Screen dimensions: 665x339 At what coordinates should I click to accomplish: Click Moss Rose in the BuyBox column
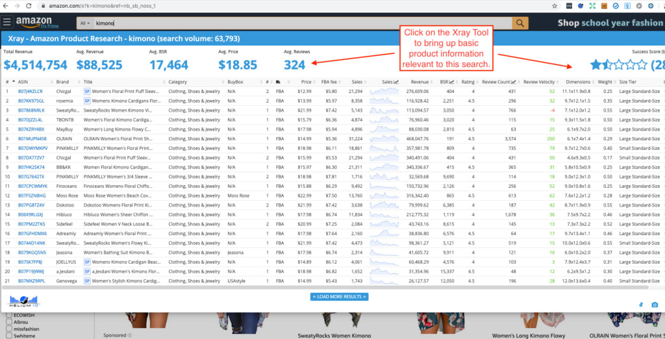[238, 195]
